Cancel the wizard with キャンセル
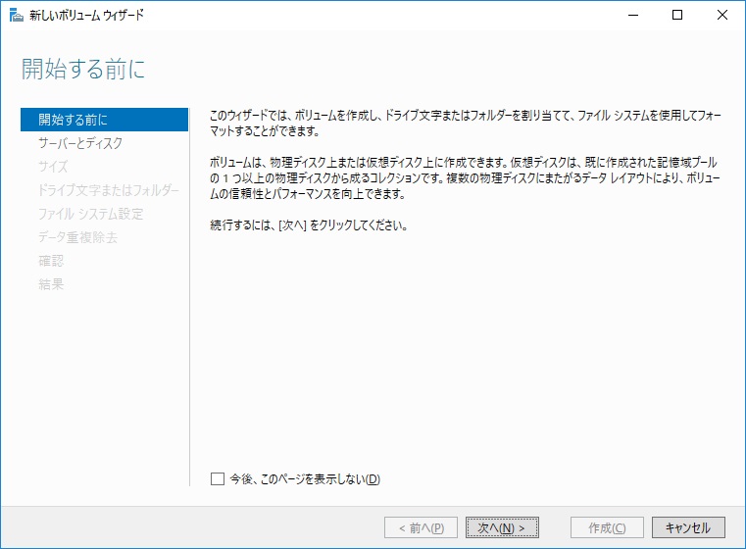 pos(688,527)
